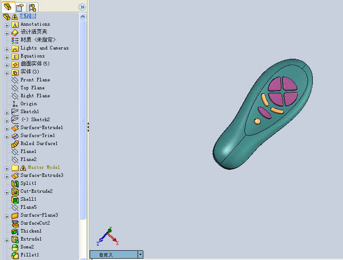
Task: Expand the Sketch1 node
Action: tap(7, 113)
